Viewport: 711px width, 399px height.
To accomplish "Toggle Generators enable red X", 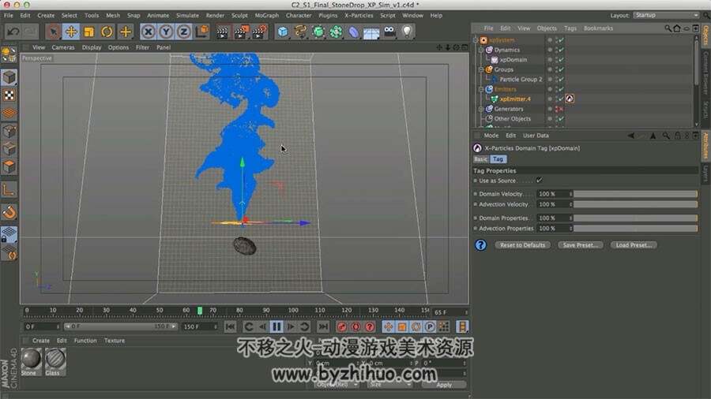I will (x=560, y=109).
